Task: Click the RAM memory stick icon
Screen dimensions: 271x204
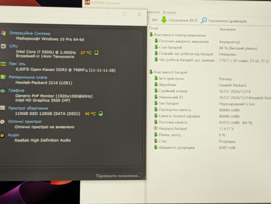Action: [3, 64]
